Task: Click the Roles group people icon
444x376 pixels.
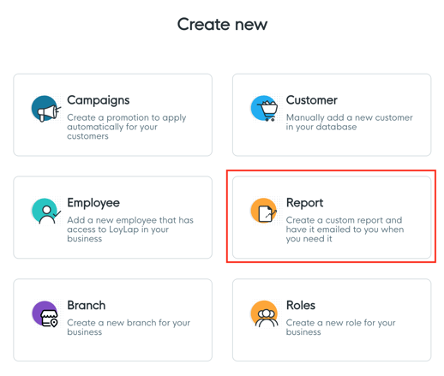Action: point(265,313)
